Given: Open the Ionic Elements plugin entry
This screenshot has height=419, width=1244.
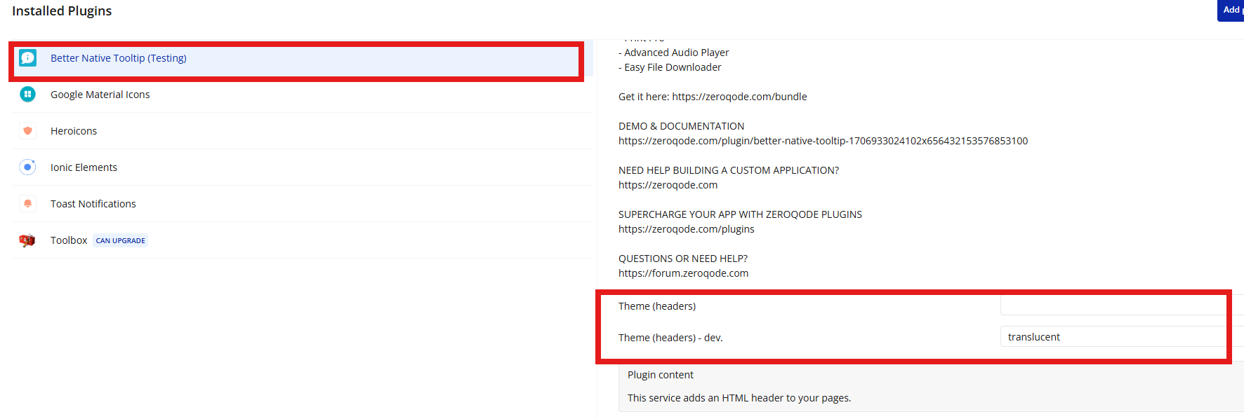Looking at the screenshot, I should pos(302,167).
